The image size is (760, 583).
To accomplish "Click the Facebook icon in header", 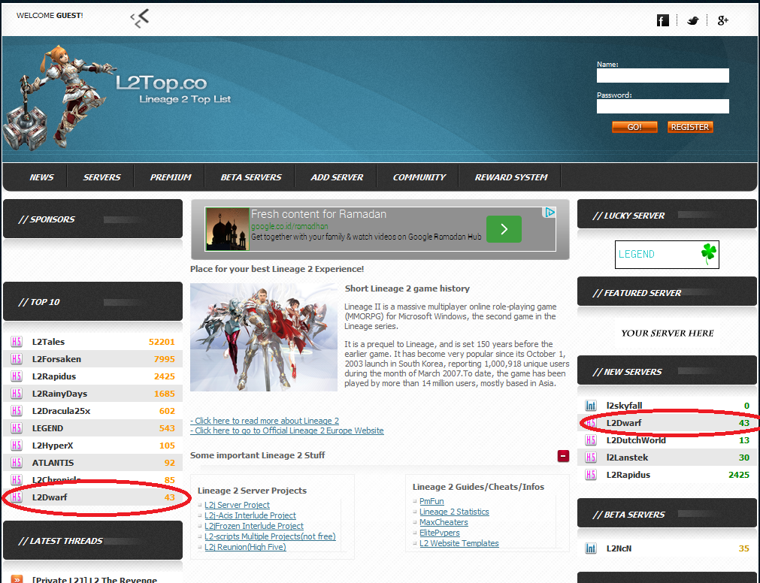I will pos(662,20).
